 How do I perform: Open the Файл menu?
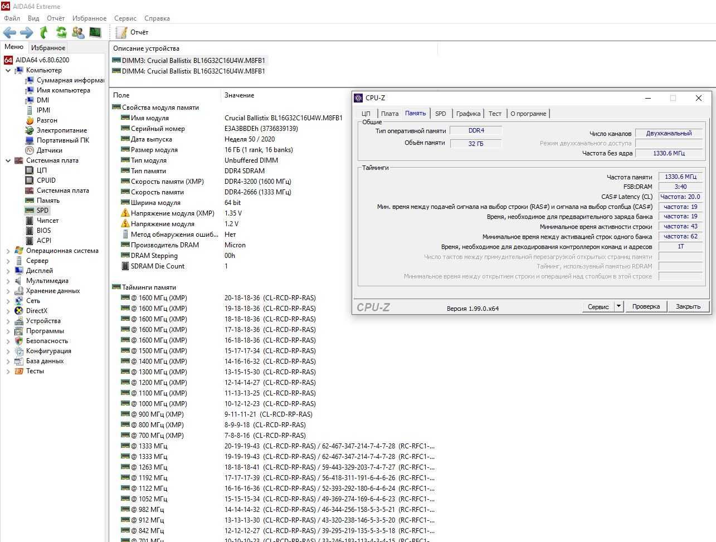click(x=12, y=18)
